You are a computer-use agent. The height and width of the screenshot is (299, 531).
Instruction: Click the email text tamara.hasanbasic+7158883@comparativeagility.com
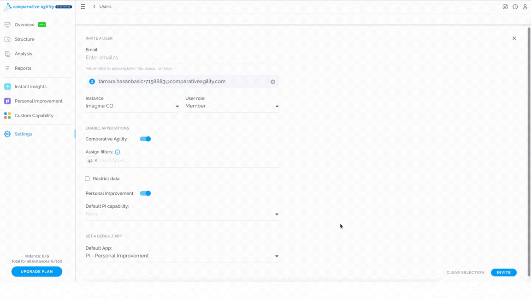tap(162, 81)
